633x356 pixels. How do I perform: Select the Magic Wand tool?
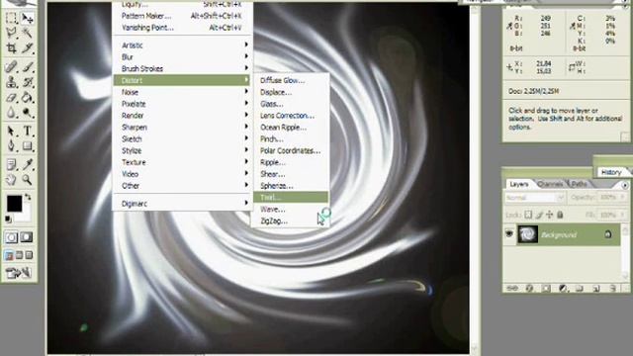(28, 33)
